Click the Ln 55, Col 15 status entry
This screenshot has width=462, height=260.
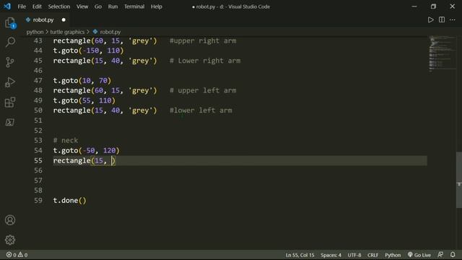click(x=300, y=255)
